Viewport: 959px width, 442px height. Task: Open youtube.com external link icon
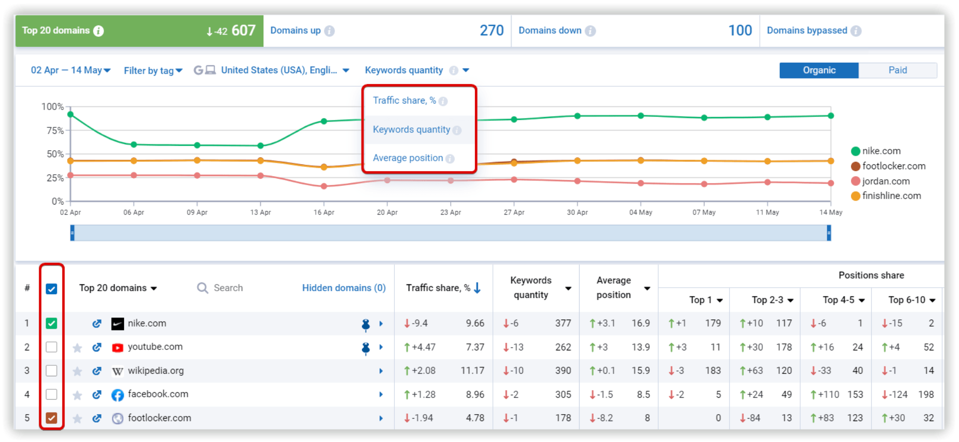97,347
